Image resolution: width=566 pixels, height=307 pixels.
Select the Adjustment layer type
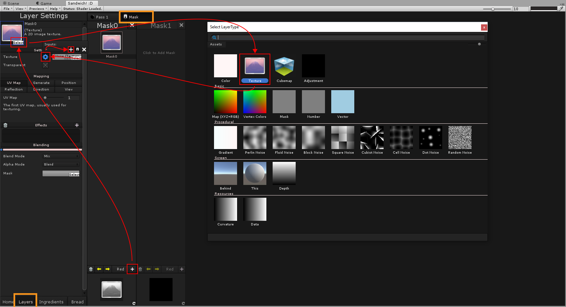click(x=313, y=68)
